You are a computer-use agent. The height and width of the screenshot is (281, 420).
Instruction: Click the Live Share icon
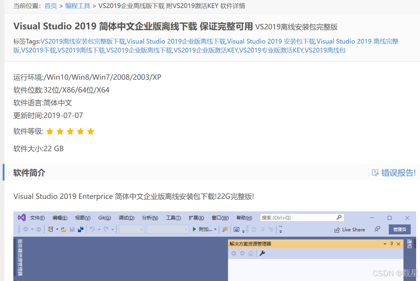pos(337,230)
